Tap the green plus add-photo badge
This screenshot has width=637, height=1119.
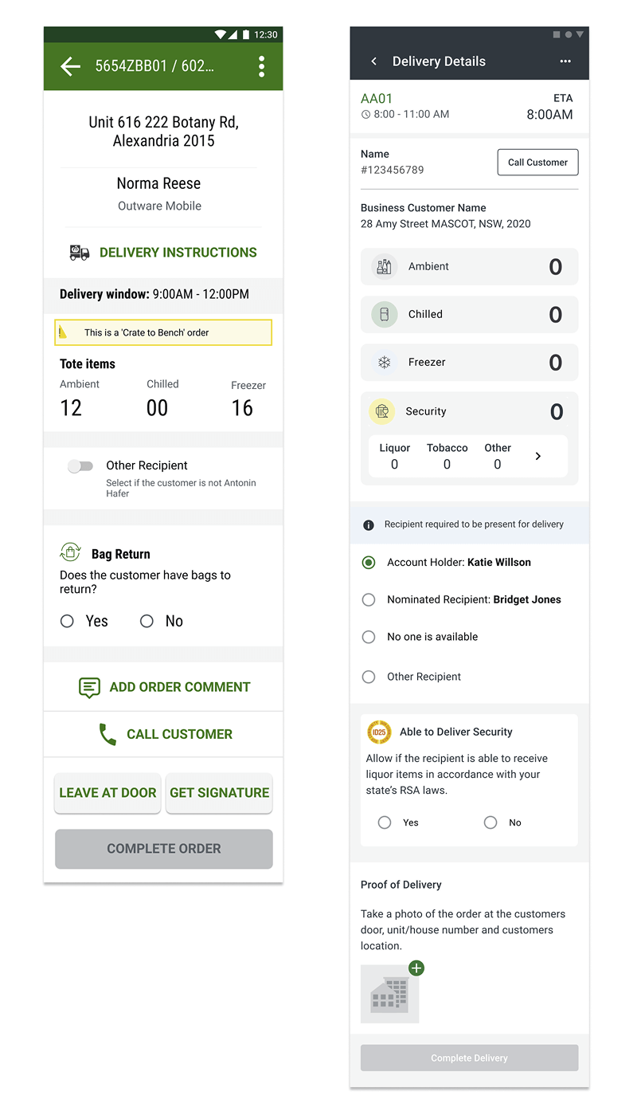(x=416, y=968)
